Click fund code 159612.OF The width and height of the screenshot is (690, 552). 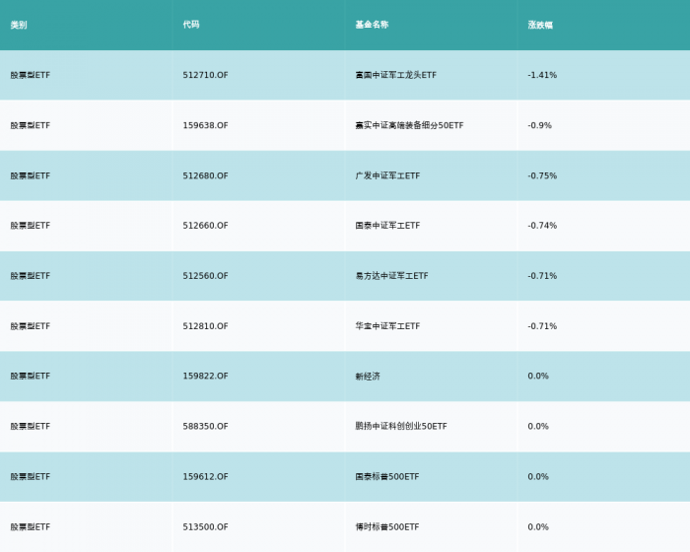point(205,477)
